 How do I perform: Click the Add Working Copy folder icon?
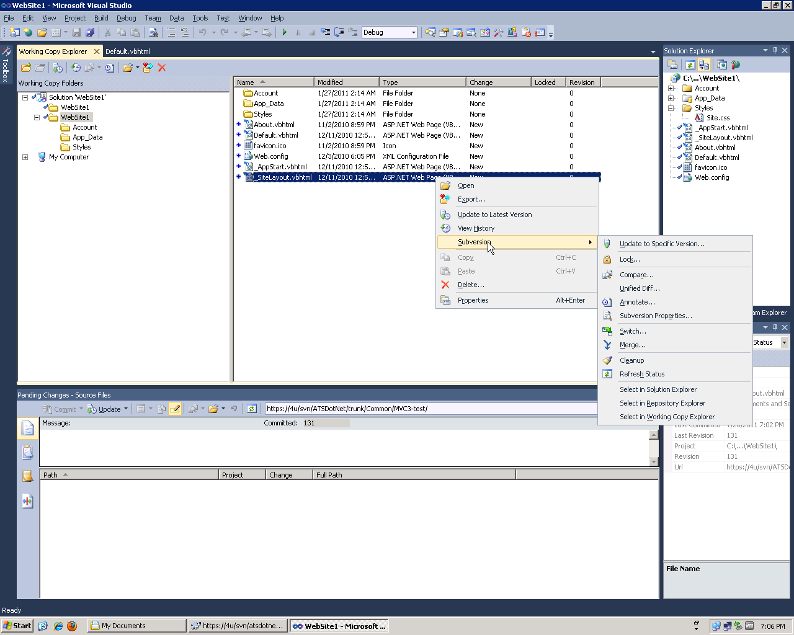26,68
